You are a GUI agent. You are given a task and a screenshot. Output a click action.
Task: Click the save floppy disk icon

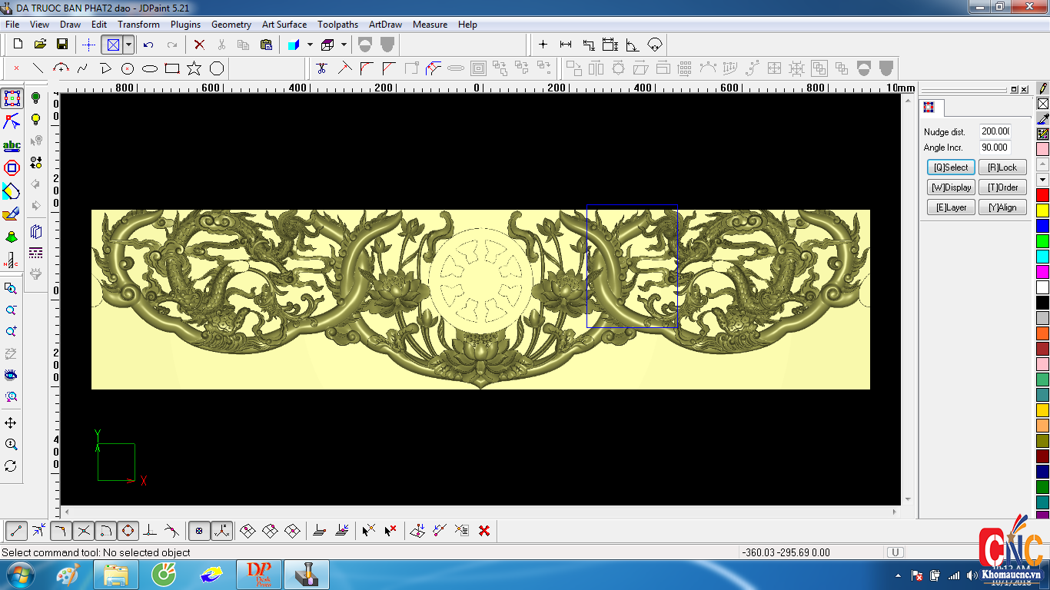pos(62,45)
